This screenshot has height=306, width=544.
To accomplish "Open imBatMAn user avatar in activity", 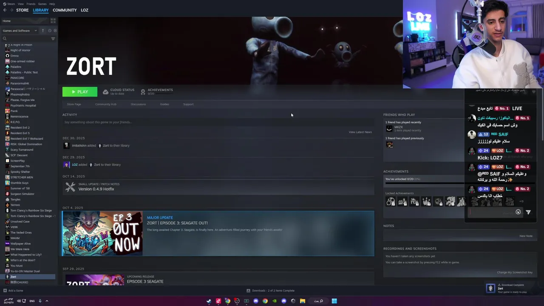I will click(66, 145).
